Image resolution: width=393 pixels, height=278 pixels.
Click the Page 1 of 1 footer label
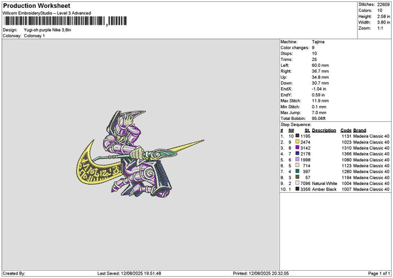(x=379, y=273)
